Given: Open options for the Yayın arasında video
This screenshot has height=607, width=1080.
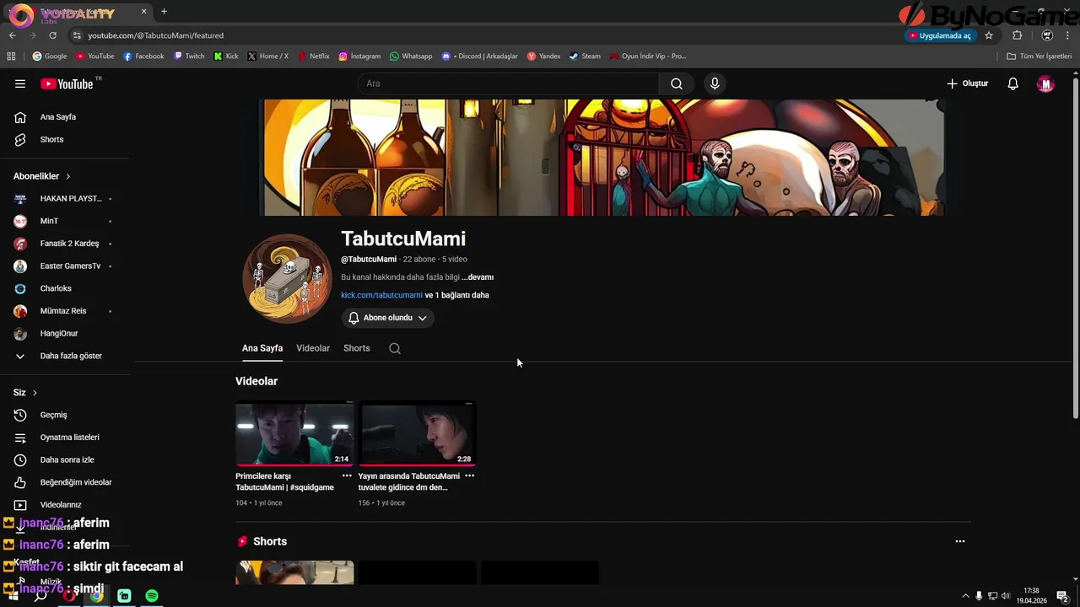Looking at the screenshot, I should [470, 476].
